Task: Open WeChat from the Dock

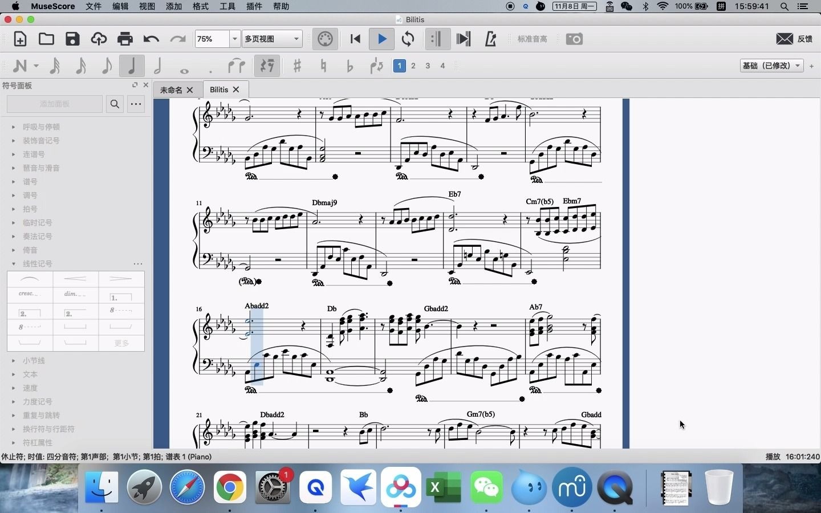Action: coord(486,487)
